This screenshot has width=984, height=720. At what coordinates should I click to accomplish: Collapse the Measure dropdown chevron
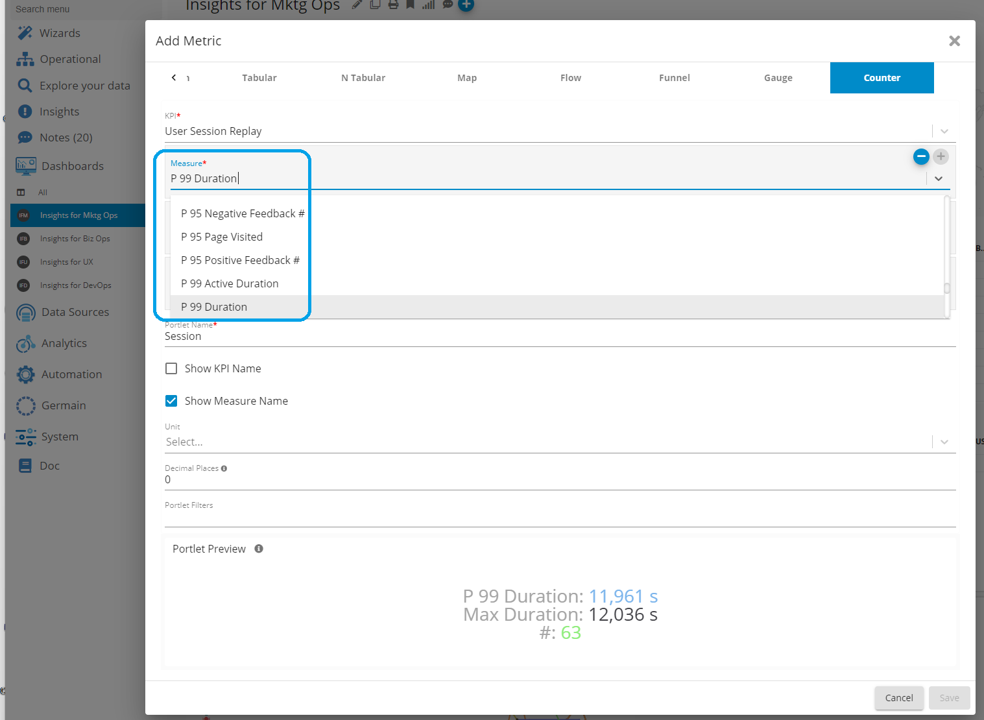(938, 178)
